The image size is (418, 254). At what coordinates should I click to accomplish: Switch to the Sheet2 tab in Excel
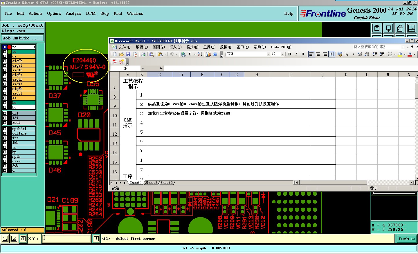coord(151,183)
